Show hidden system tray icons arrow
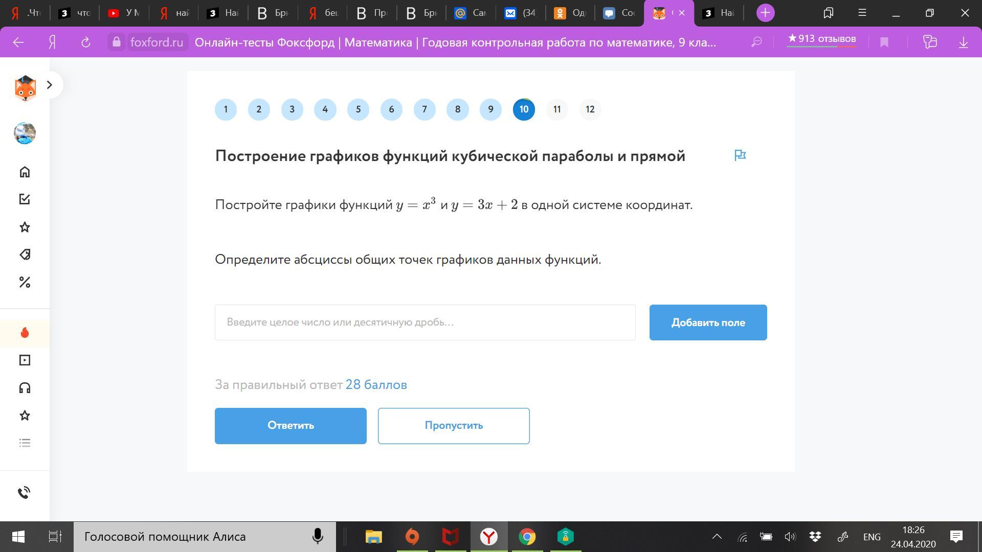The image size is (982, 552). click(x=717, y=537)
